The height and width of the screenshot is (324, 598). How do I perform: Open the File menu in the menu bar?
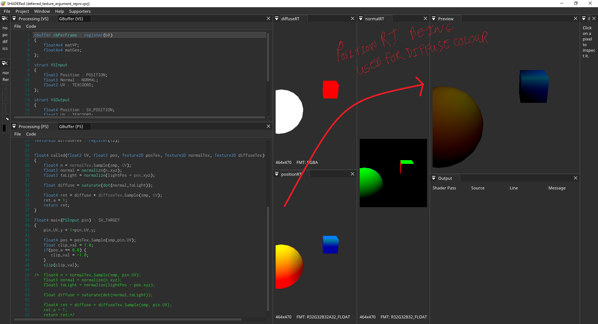click(7, 11)
